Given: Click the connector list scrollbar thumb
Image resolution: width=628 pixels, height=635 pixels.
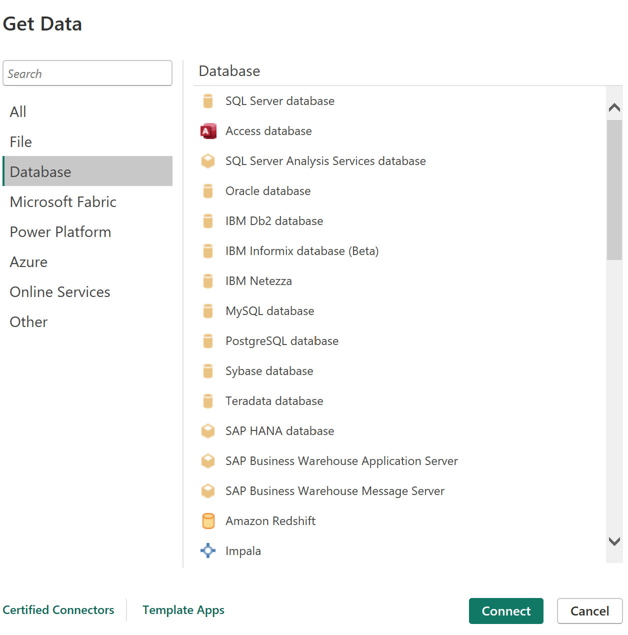Looking at the screenshot, I should pyautogui.click(x=614, y=190).
